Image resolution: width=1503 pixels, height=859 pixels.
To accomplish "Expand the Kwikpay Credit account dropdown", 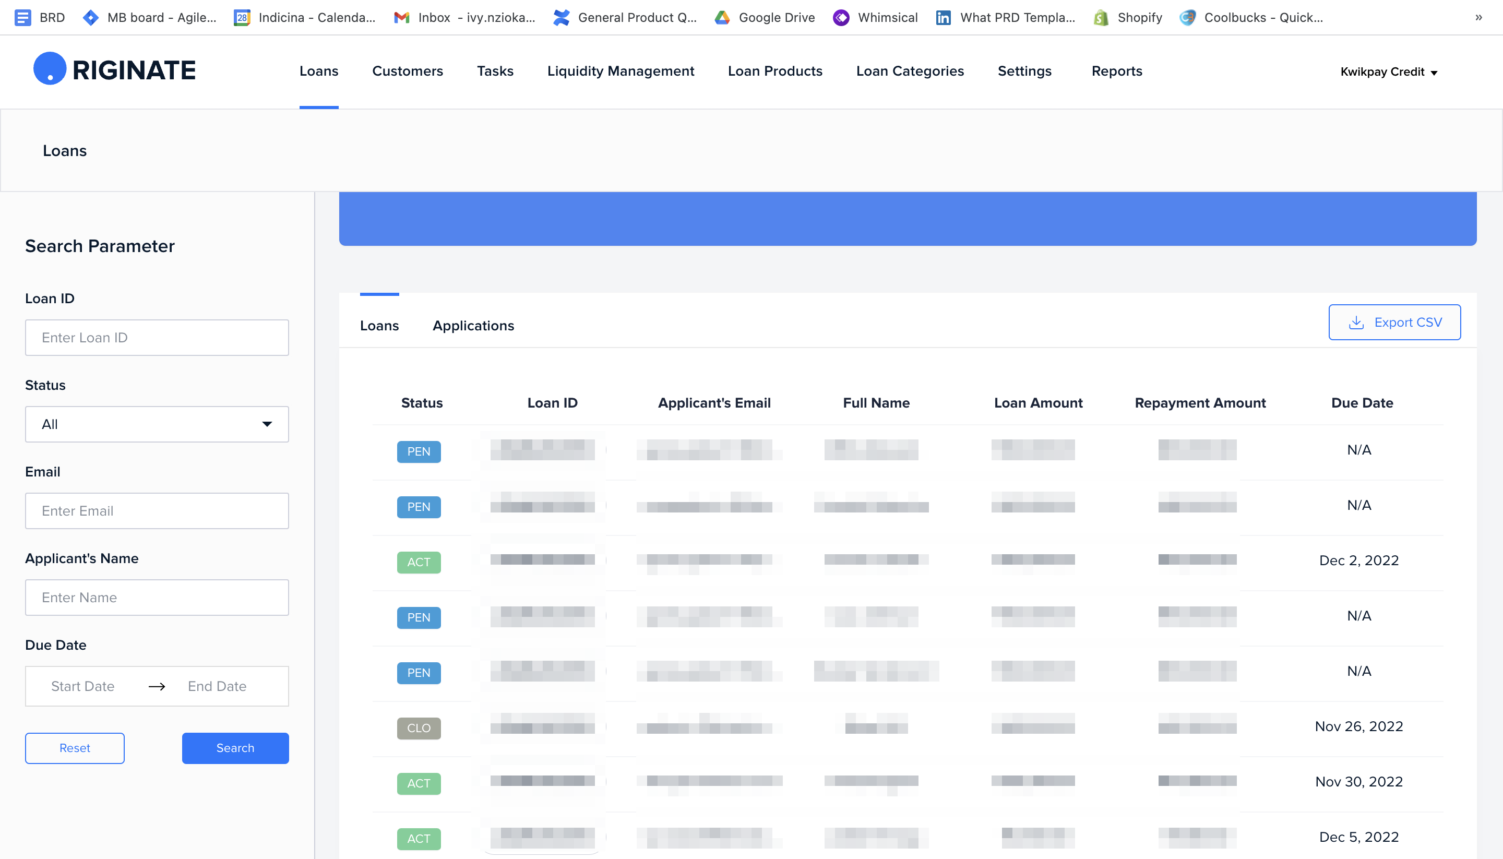I will click(x=1389, y=72).
